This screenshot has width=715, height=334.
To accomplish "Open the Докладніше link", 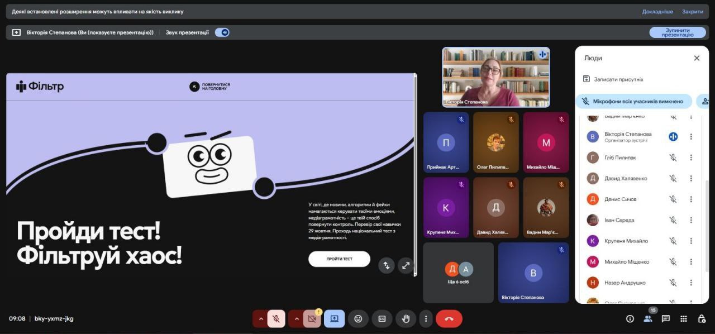I will 657,11.
